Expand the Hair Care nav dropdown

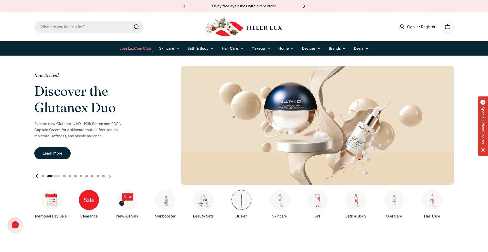point(232,48)
